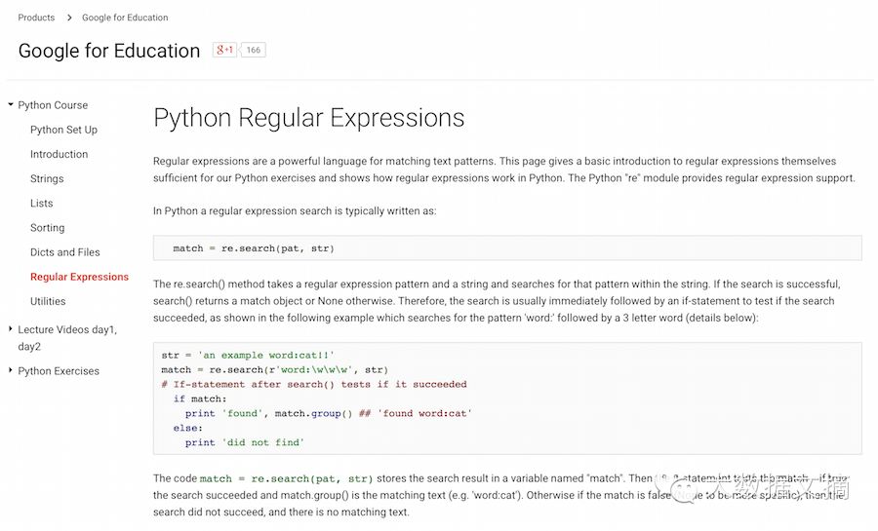Open the Google for Education breadcrumb link

pos(125,18)
